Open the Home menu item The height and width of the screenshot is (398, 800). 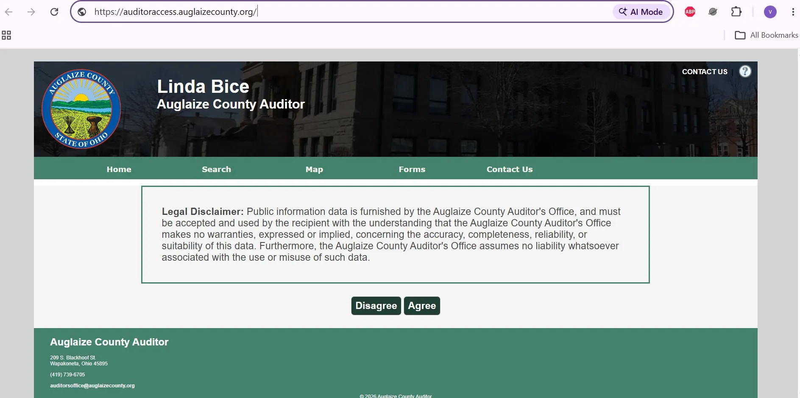(x=119, y=169)
